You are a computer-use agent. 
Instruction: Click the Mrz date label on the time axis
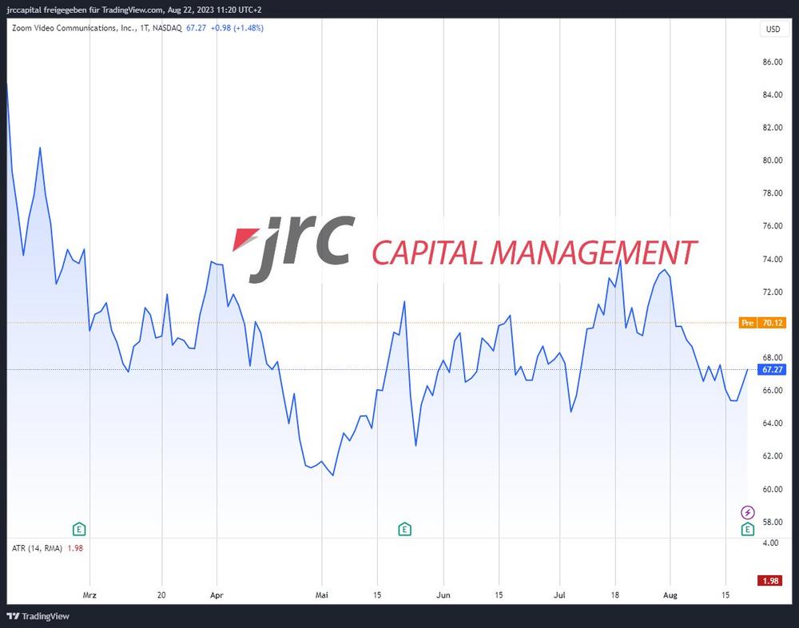(x=89, y=595)
